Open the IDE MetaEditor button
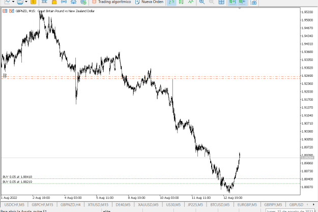This screenshot has height=212, width=318. click(x=44, y=2)
